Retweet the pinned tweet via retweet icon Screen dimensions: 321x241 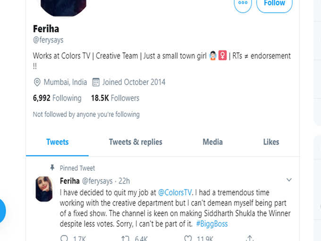tap(125, 238)
